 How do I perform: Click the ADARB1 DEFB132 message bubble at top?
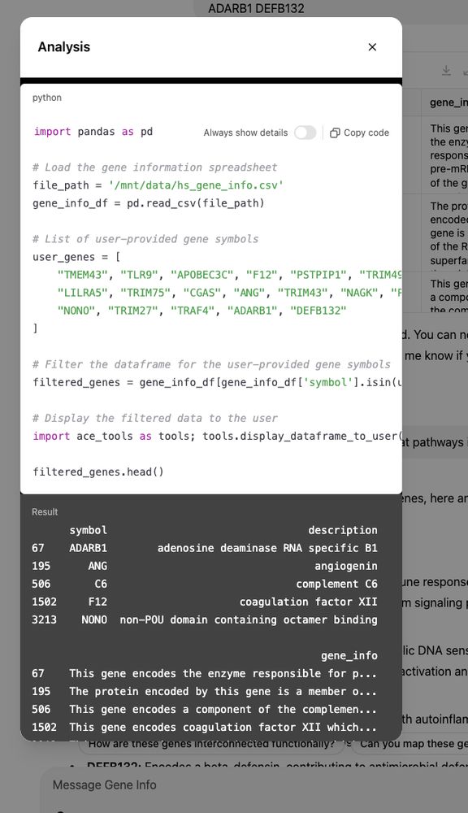256,8
